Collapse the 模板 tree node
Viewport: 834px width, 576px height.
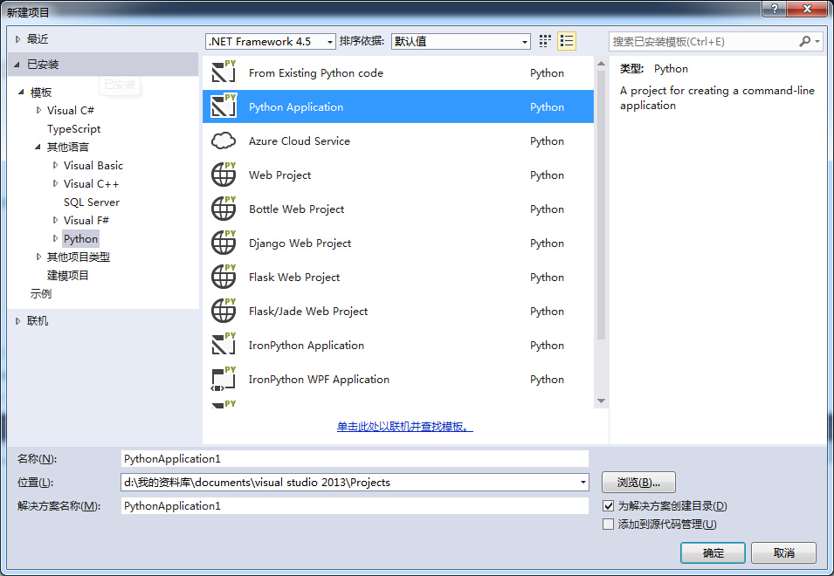pyautogui.click(x=21, y=92)
